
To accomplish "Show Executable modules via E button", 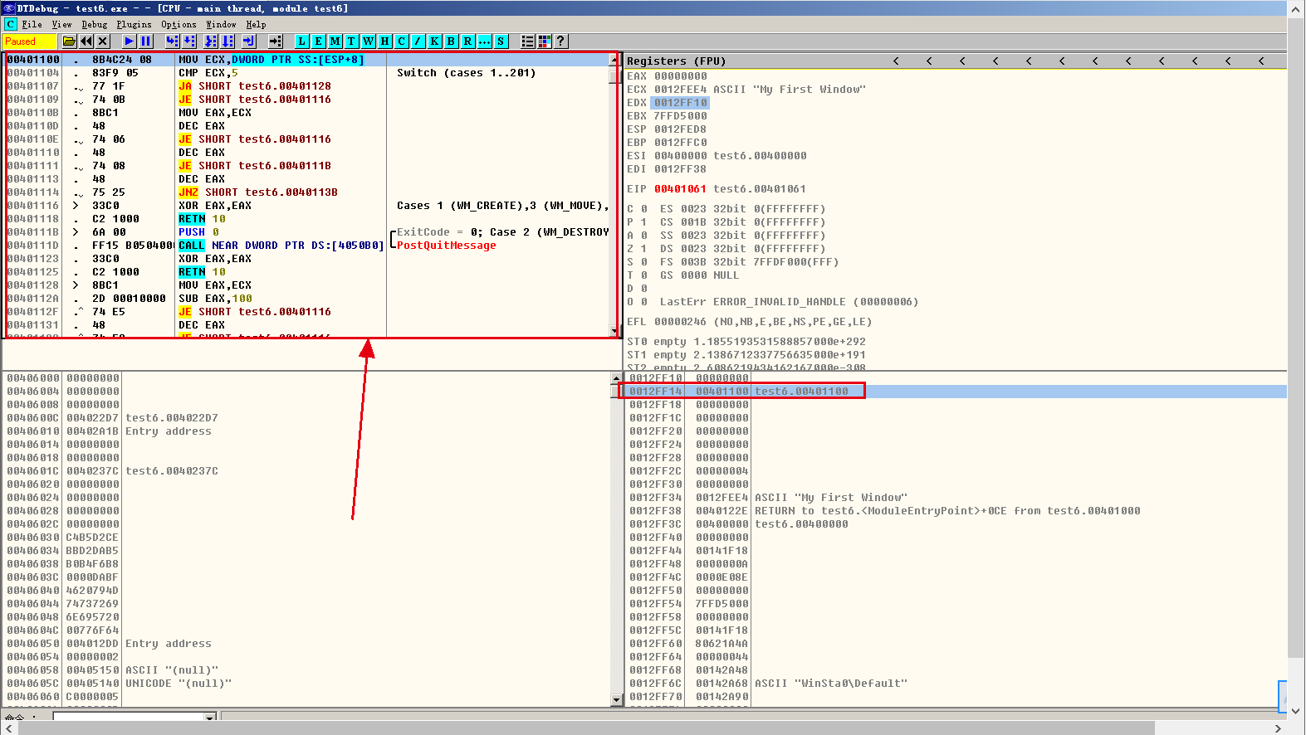I will 318,41.
